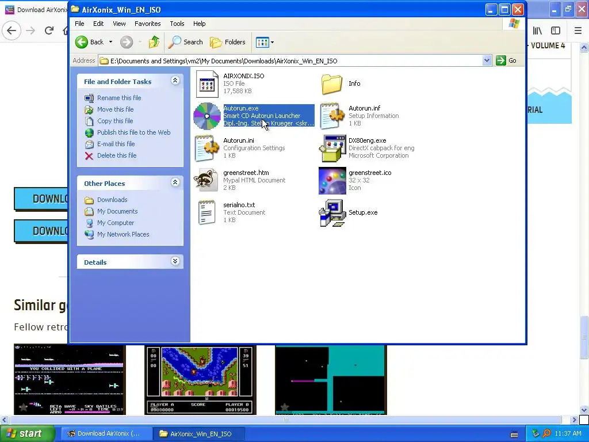Expand the Details panel
Screen dimensions: 589x442
tap(175, 261)
